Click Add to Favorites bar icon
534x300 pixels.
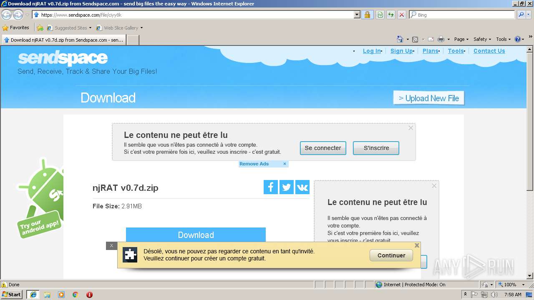coord(40,28)
